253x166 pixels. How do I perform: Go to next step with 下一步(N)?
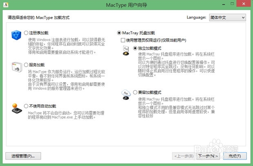[208, 156]
